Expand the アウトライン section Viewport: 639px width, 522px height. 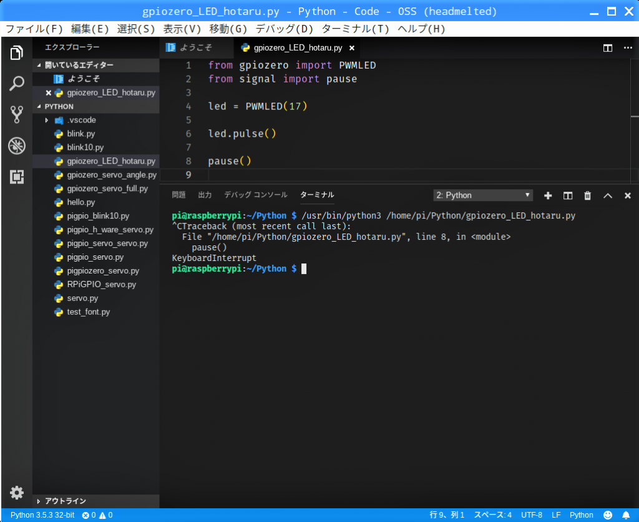(65, 501)
